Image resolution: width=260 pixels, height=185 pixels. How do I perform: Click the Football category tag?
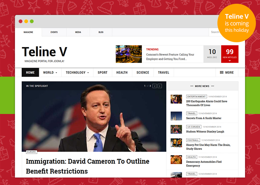[193, 140]
